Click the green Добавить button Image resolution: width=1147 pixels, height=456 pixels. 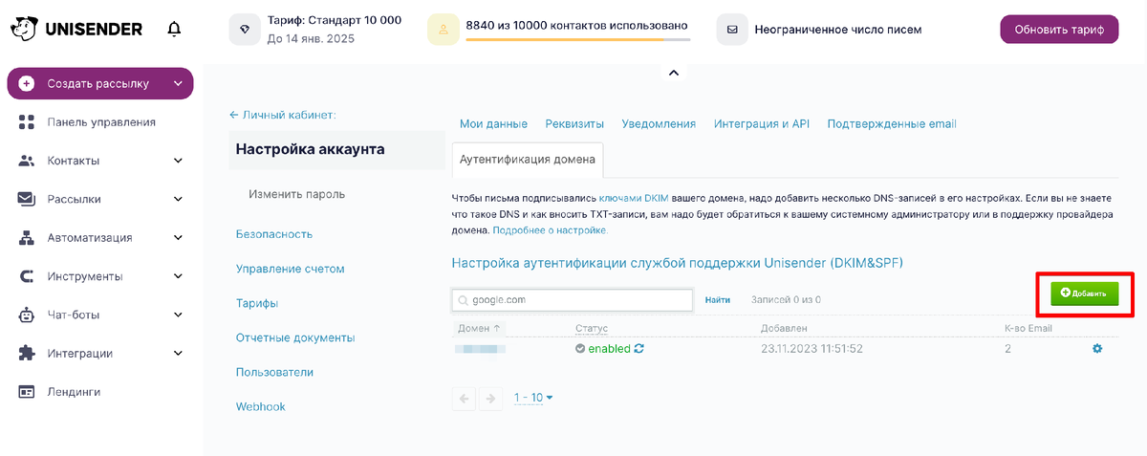coord(1084,293)
